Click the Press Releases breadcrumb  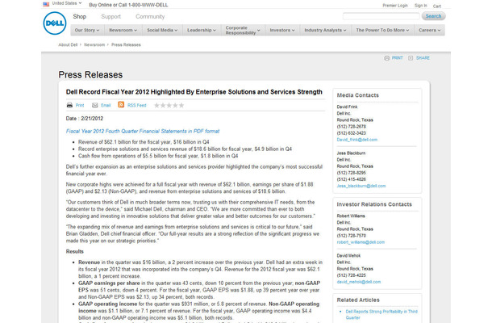tap(126, 45)
